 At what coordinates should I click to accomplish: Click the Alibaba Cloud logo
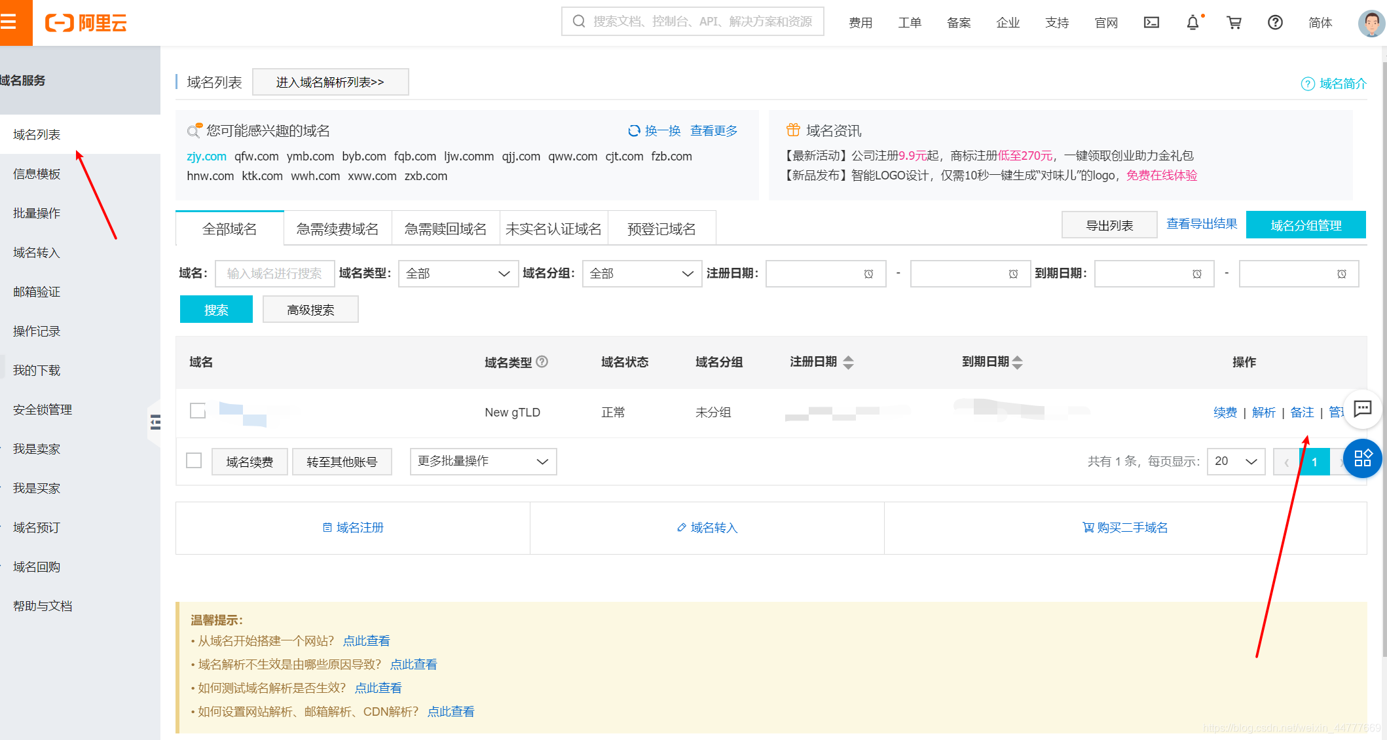86,23
